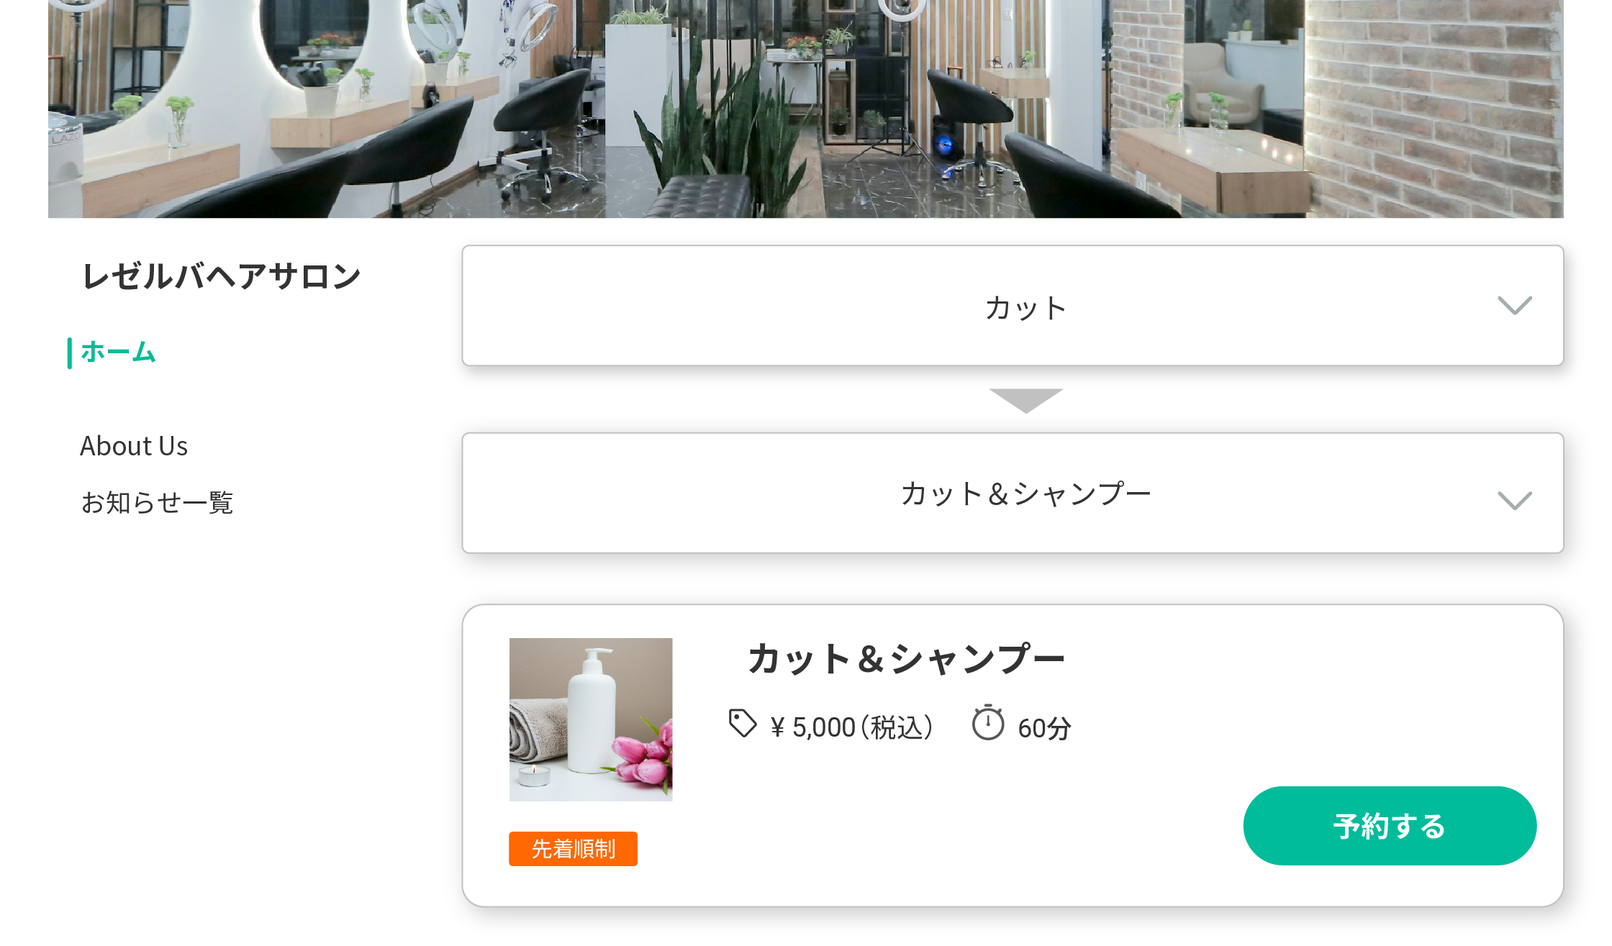Click the stopwatch duration icon
Viewport: 1612px width, 946px height.
988,723
